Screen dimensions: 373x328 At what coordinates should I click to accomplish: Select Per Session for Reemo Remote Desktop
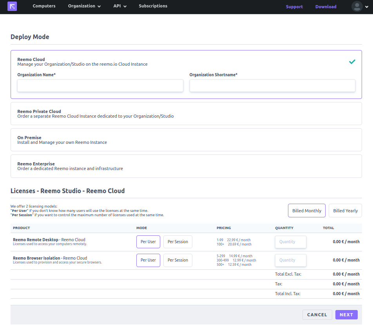(x=178, y=242)
